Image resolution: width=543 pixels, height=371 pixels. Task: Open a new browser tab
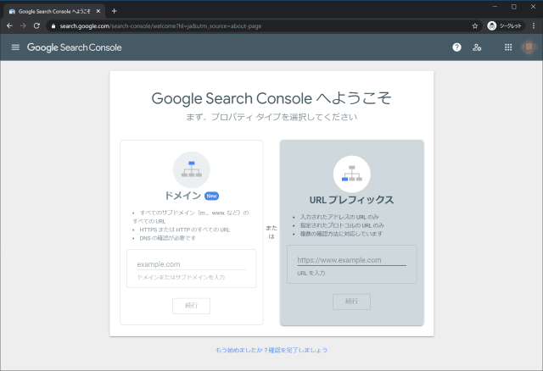click(x=114, y=11)
